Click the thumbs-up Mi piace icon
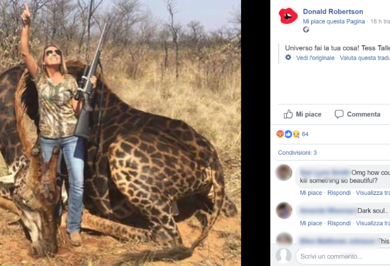390x266 pixels. coord(288,114)
